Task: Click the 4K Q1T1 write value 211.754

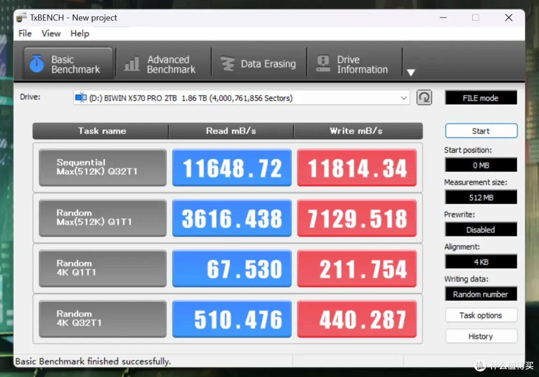Action: click(x=357, y=268)
